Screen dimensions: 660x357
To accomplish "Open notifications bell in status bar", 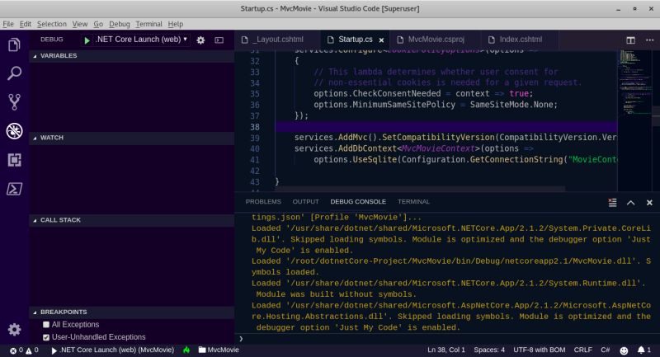I will click(643, 350).
